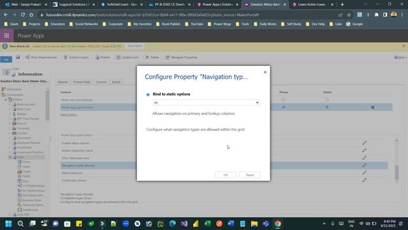Confirm the dialog with OK
408x230 pixels.
click(x=226, y=175)
